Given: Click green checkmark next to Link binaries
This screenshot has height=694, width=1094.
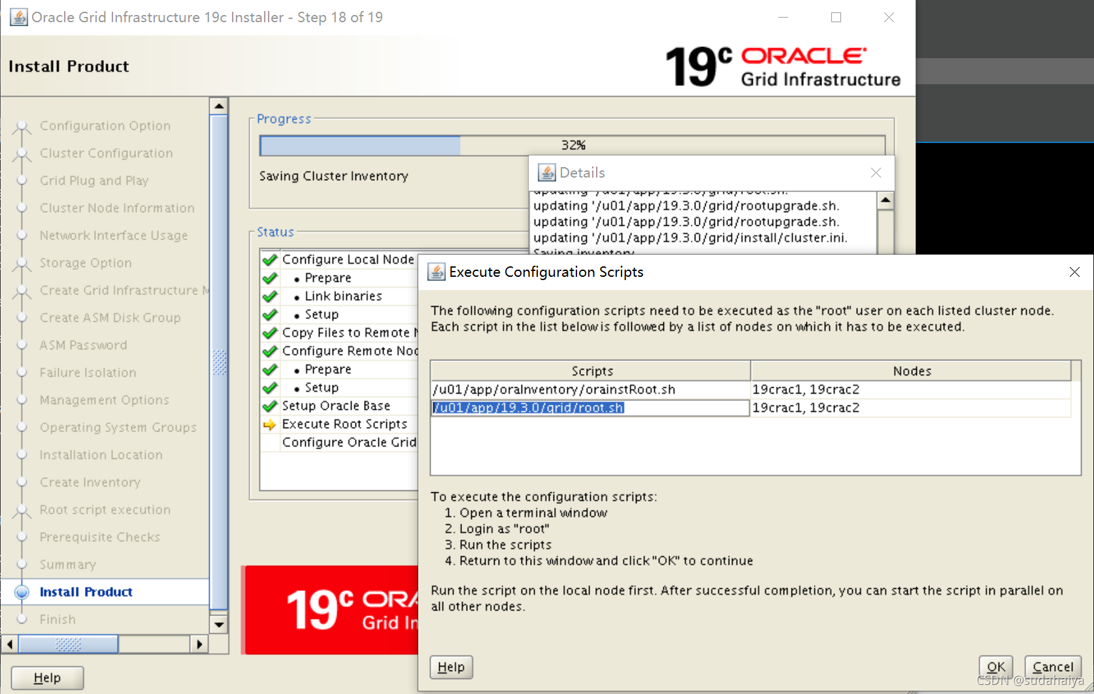Looking at the screenshot, I should click(x=270, y=296).
